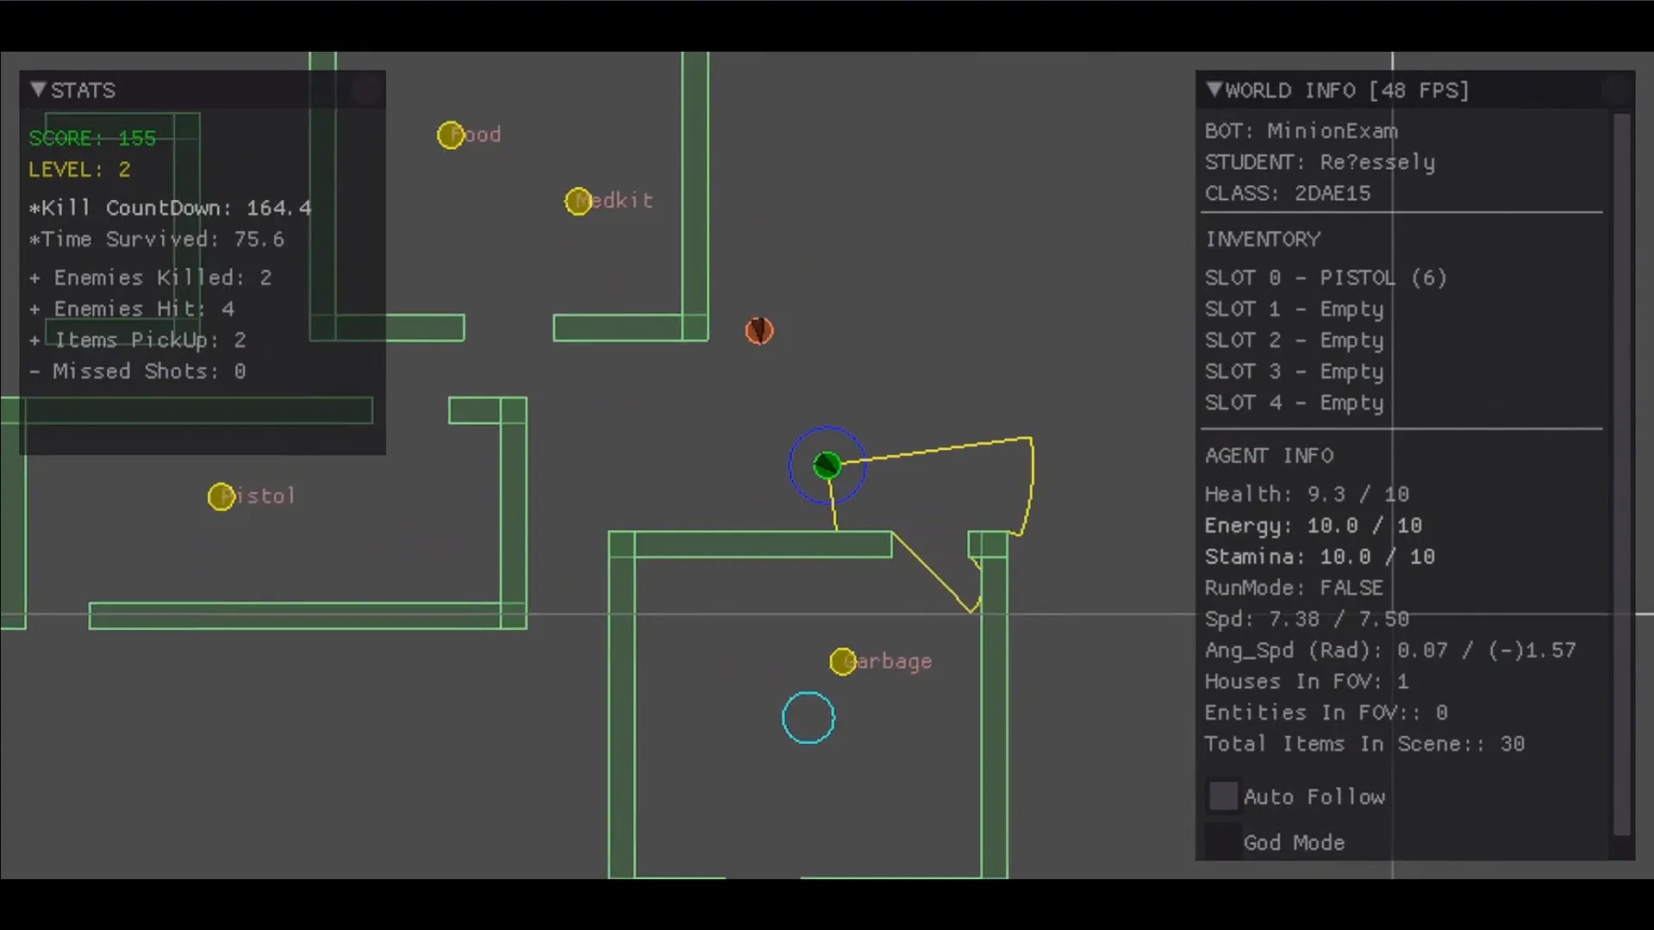Viewport: 1654px width, 930px height.
Task: Click the yellow Garbage item marker
Action: tap(843, 662)
